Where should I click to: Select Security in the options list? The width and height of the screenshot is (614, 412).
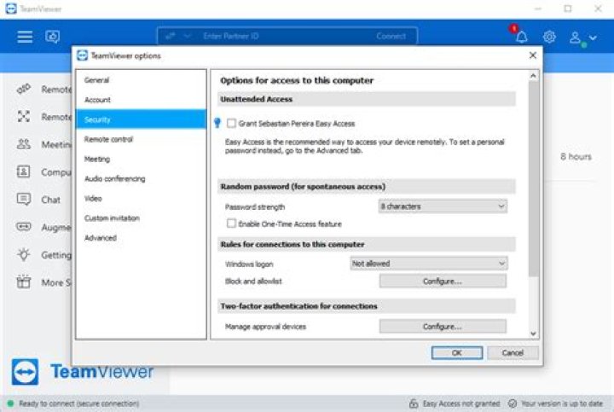click(141, 119)
